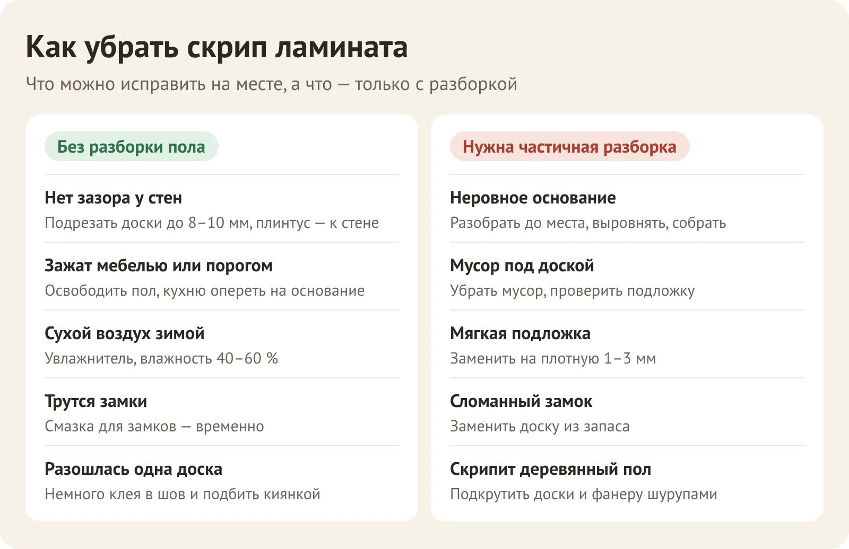This screenshot has height=549, width=849.
Task: Click 'Заменить на плотную 1–3 мм' text
Action: pyautogui.click(x=553, y=358)
